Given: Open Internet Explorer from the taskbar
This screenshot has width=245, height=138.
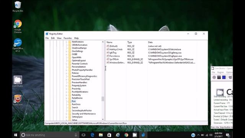Looking at the screenshot, I should (118, 135).
